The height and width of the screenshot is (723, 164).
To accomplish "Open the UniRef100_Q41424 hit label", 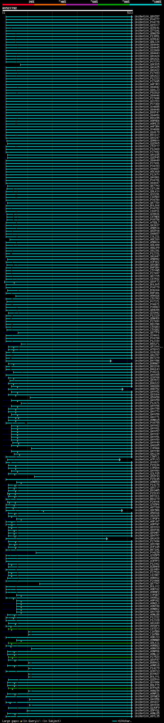I will pyautogui.click(x=147, y=56).
